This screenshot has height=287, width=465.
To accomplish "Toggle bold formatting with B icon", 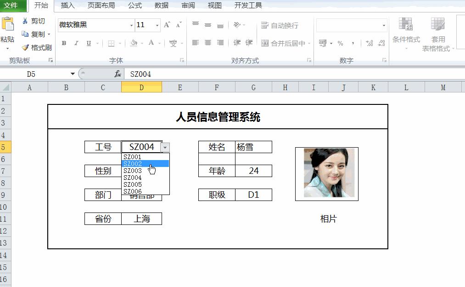I will point(63,43).
